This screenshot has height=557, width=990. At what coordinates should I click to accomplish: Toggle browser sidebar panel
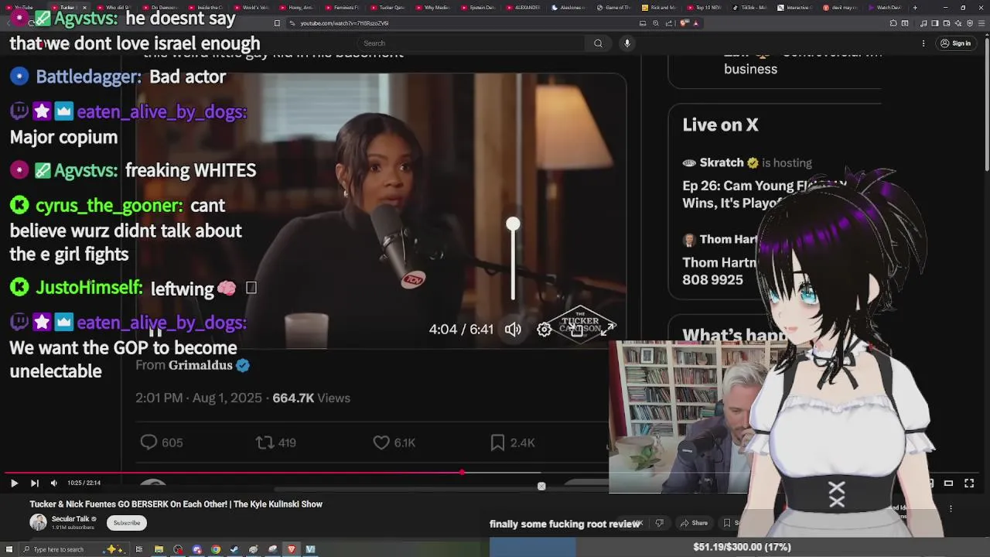934,23
